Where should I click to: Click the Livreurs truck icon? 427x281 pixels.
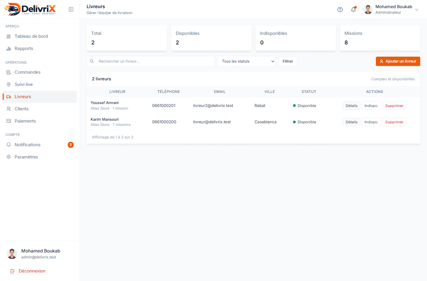(x=9, y=97)
